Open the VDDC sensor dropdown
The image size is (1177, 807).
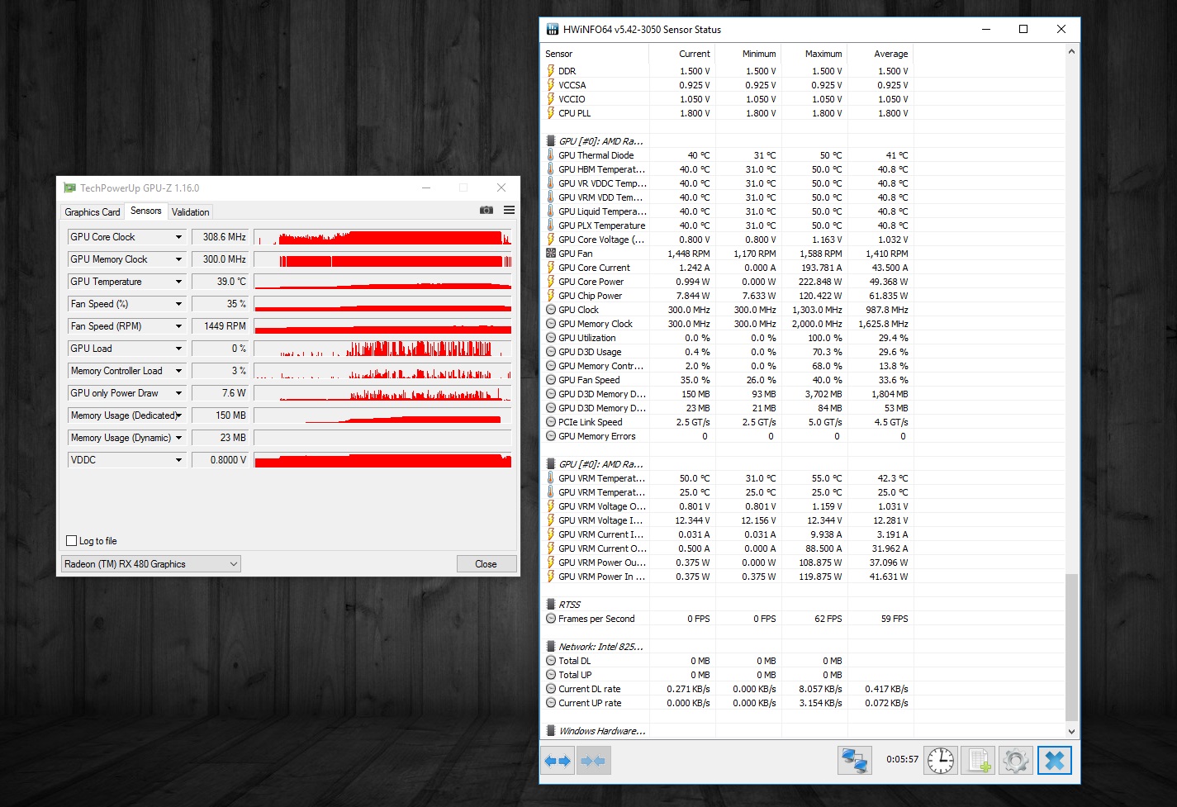click(x=178, y=460)
